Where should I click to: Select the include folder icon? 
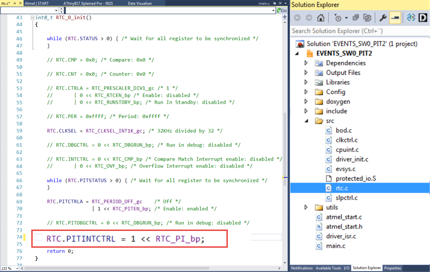pos(319,111)
